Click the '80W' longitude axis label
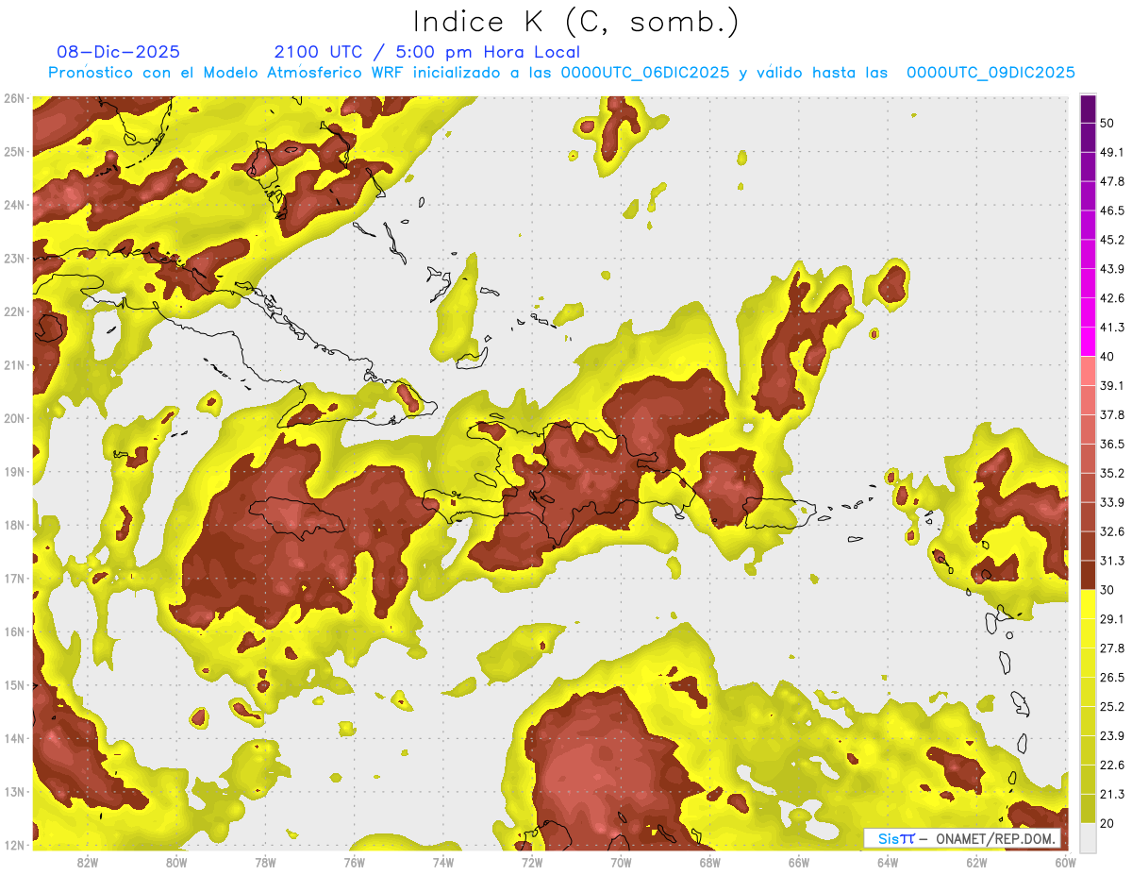 pyautogui.click(x=176, y=862)
